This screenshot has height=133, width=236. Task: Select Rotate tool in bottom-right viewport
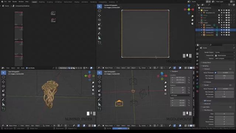pos(100,86)
